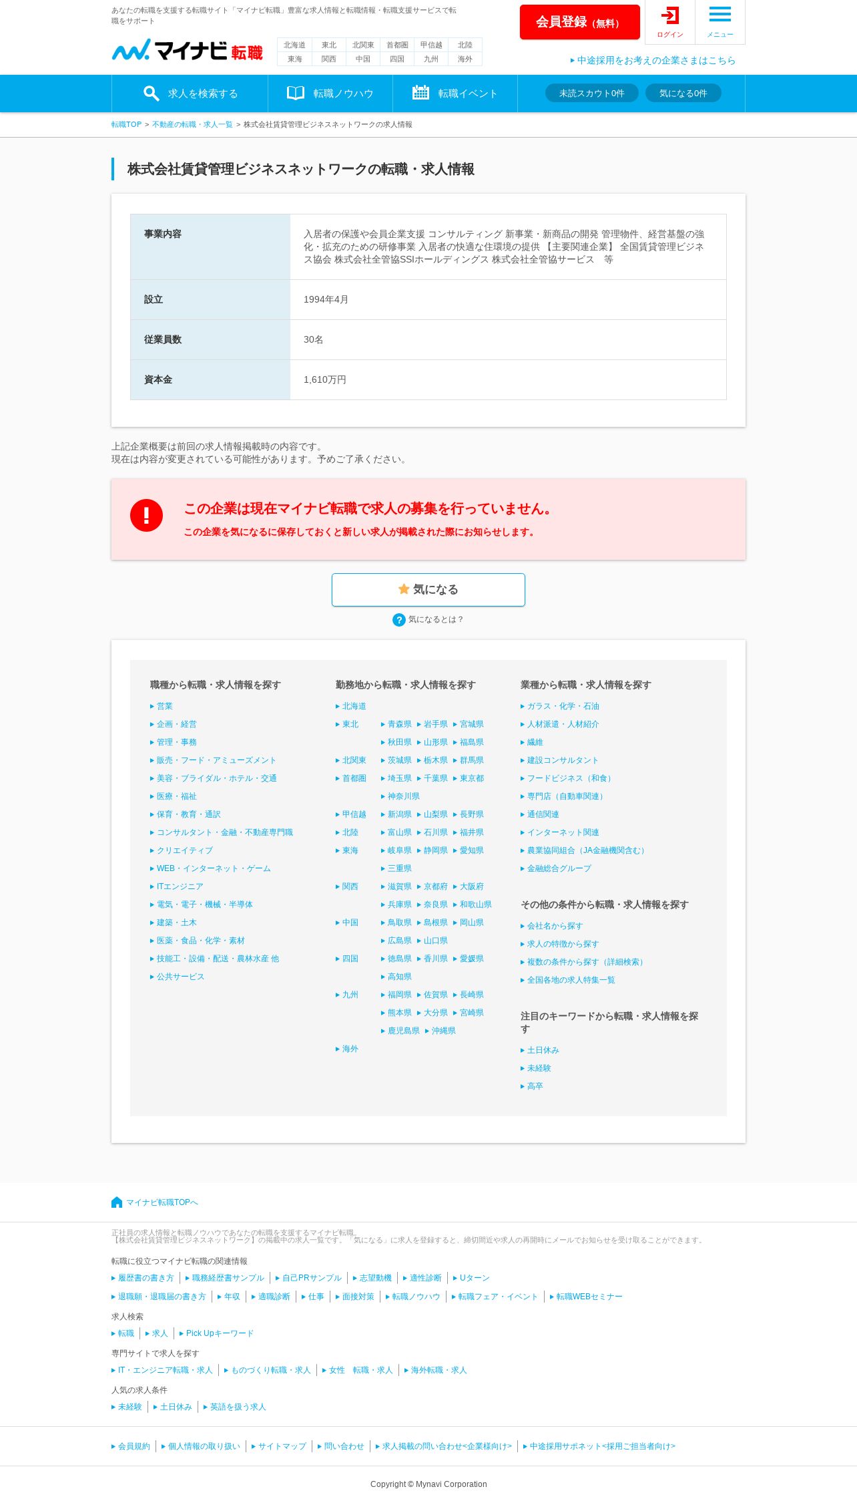Open 中途採用サポネット footer link
Viewport: 857px width, 1501px height.
[599, 1446]
